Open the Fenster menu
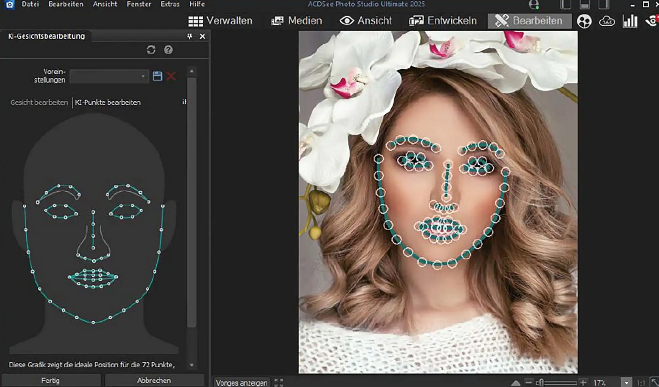Viewport: 659px width, 387px height. pyautogui.click(x=139, y=4)
